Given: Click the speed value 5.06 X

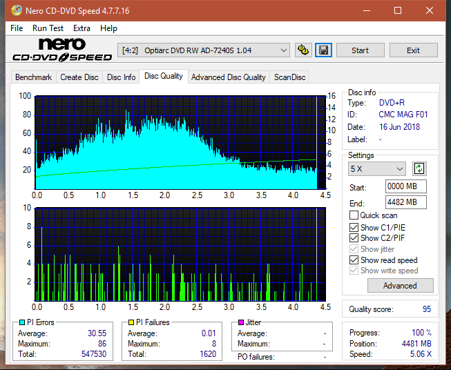Looking at the screenshot, I should click(421, 354).
